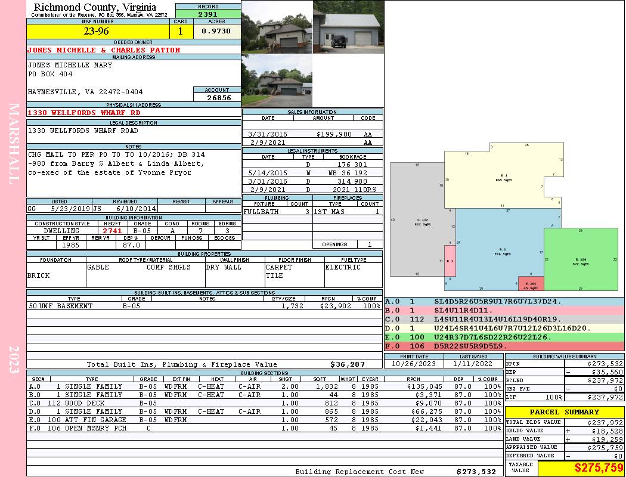Click the gray C.0 sketch code row
This screenshot has height=477, width=626.
tap(504, 320)
